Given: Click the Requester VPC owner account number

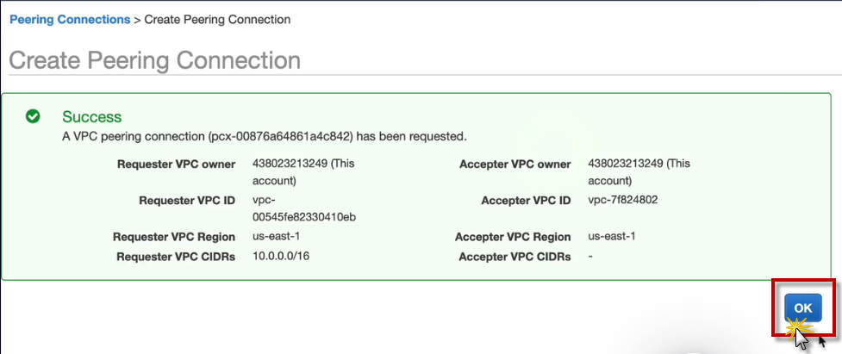Looking at the screenshot, I should 290,164.
